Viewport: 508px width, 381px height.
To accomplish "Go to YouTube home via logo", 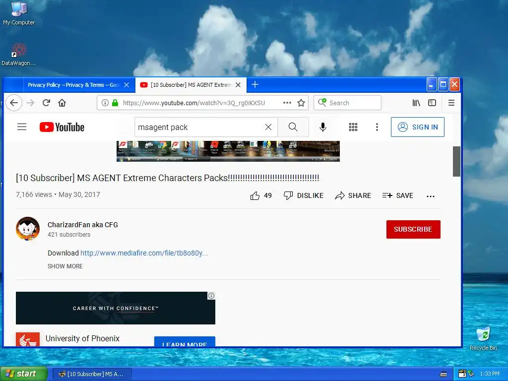I will click(x=62, y=127).
